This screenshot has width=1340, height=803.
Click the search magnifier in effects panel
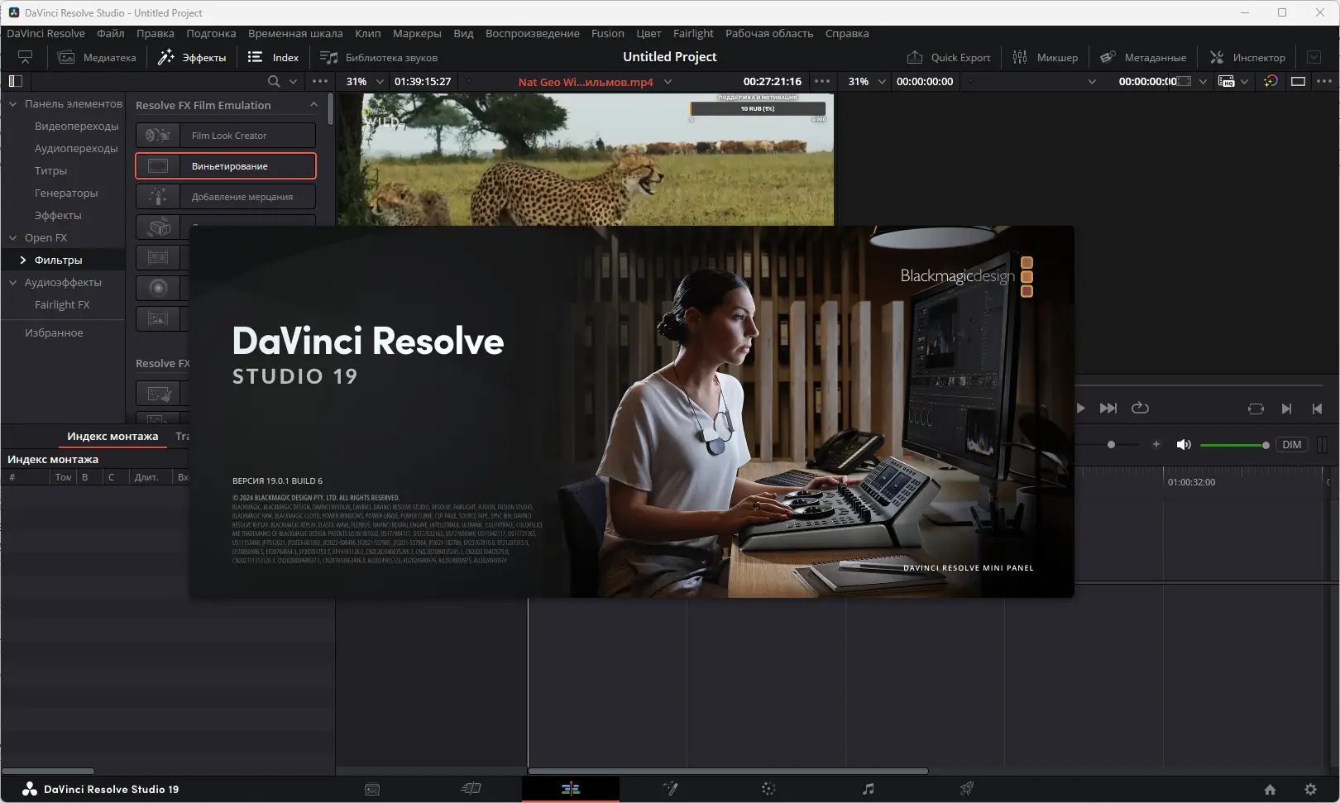[274, 81]
